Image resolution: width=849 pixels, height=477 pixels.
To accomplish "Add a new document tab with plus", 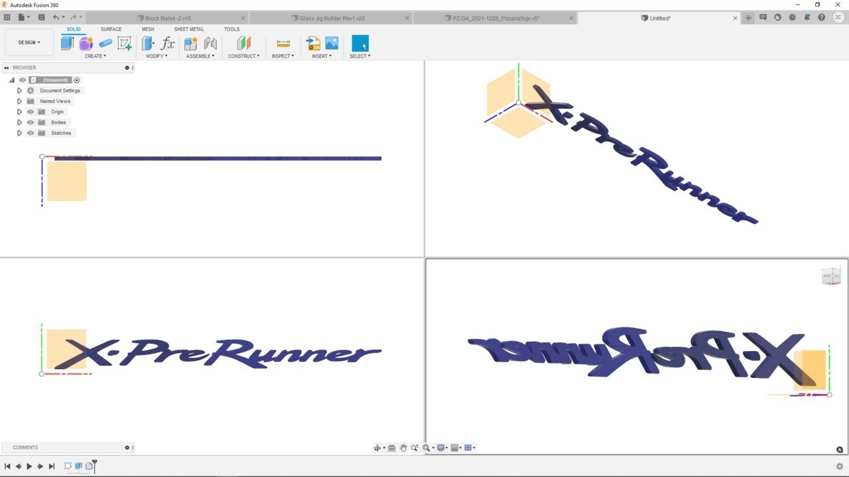I will coord(748,18).
